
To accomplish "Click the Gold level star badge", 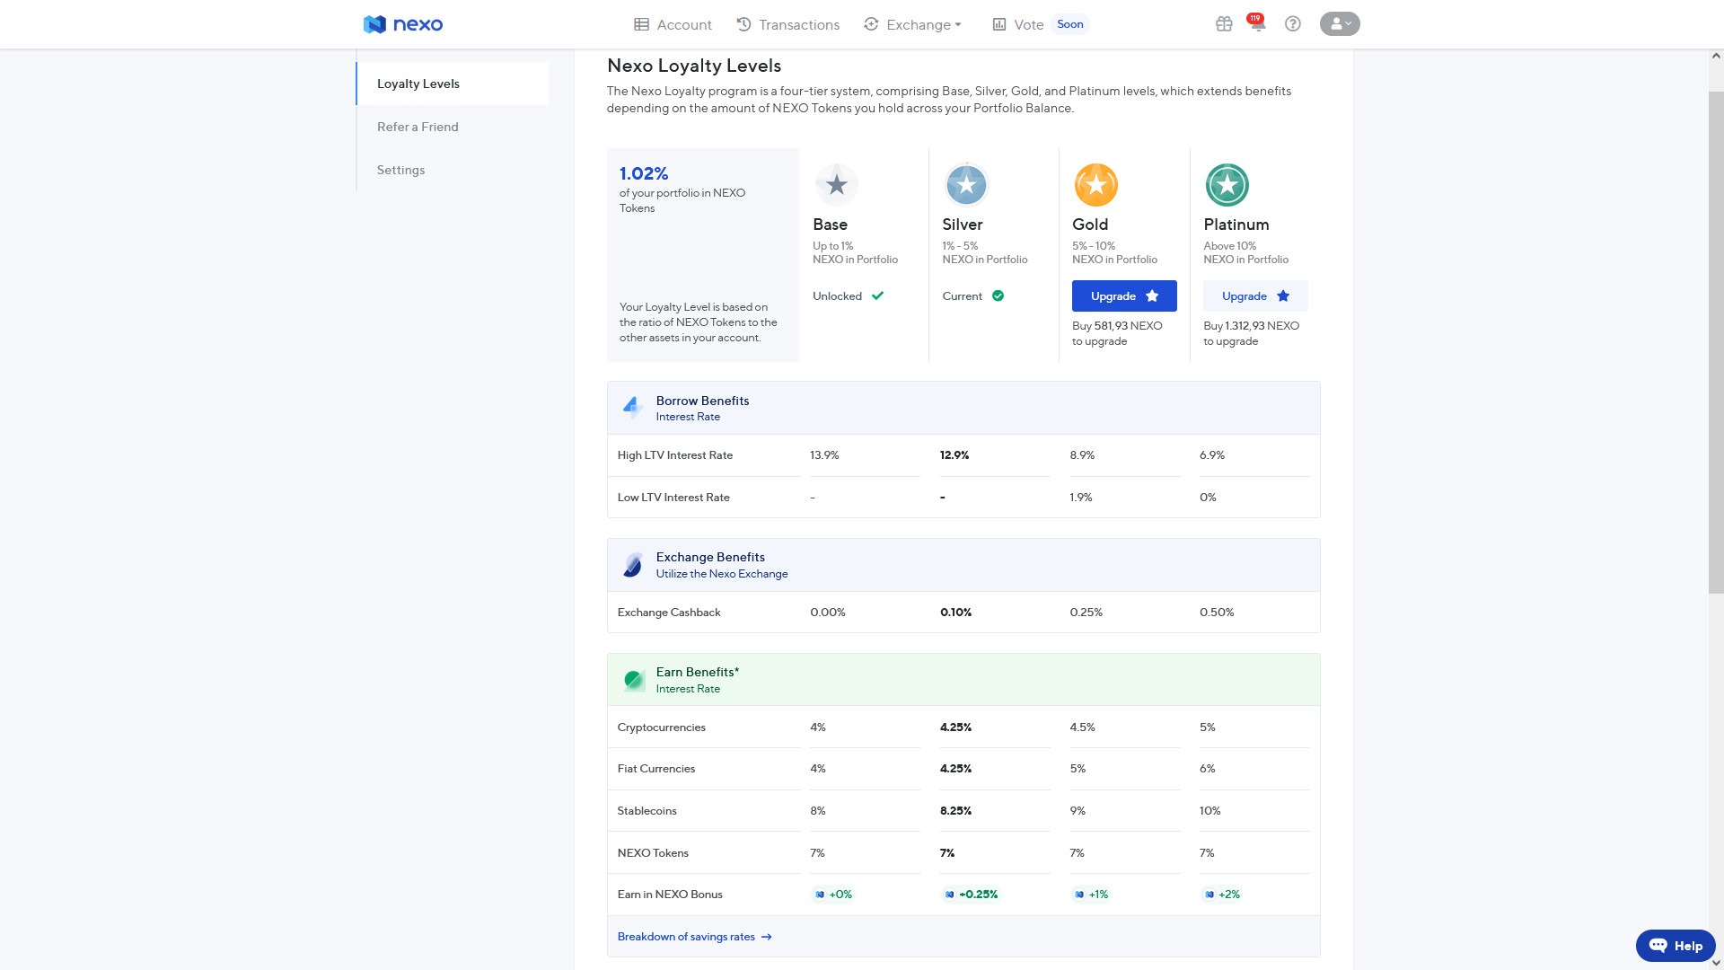I will click(1095, 185).
